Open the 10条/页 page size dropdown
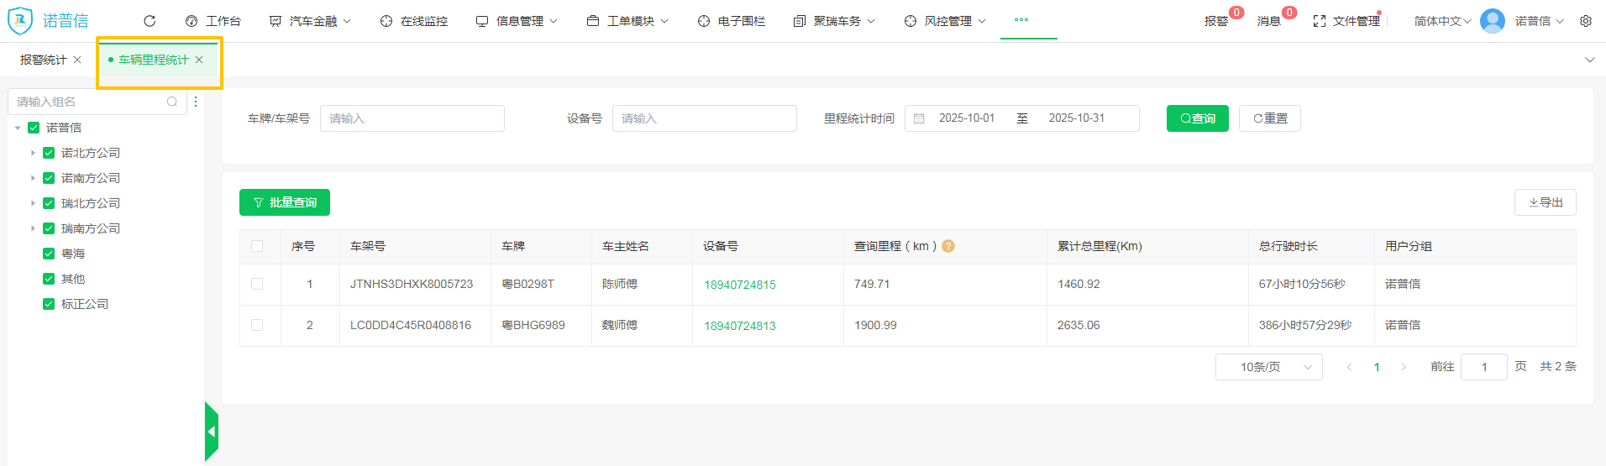 pos(1268,367)
